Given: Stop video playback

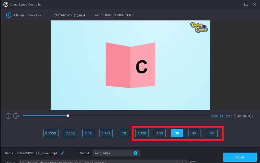Looking at the screenshot, I should point(16,116).
